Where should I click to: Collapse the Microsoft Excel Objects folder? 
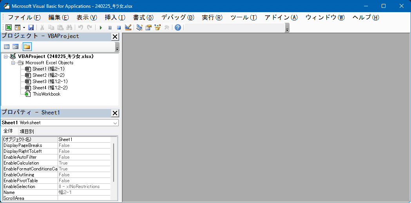pos(13,63)
